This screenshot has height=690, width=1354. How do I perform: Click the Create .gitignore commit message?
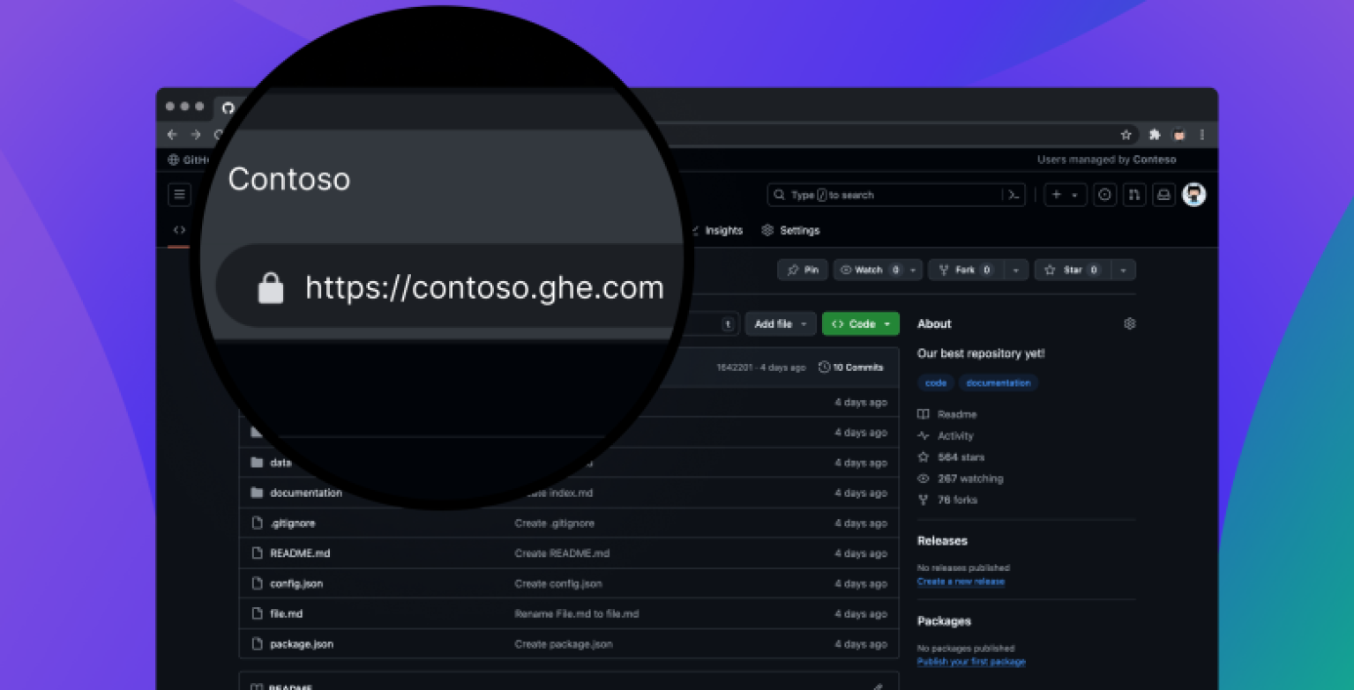click(555, 523)
